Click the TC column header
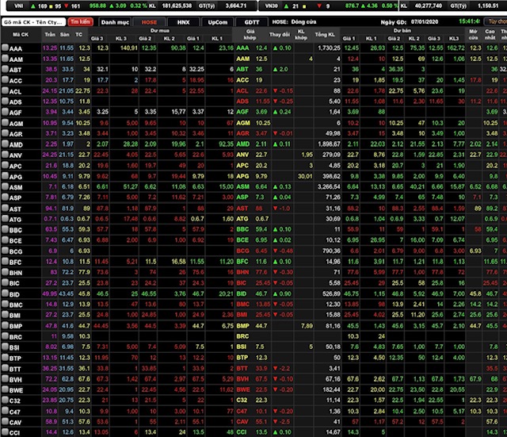The width and height of the screenshot is (507, 437). (x=79, y=35)
